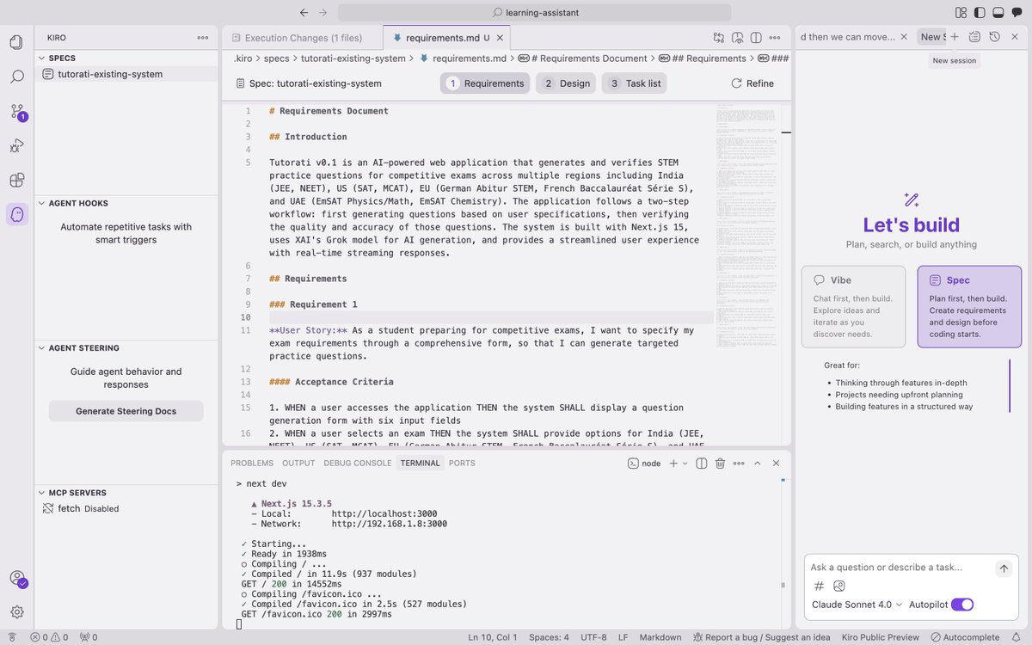Close the 'd then we can move...' chat tab
The image size is (1032, 645).
905,37
